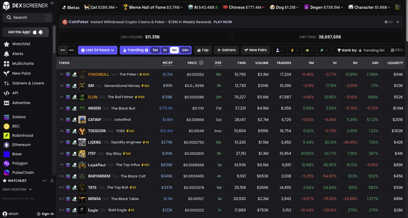Collapse the sidebar with the double-chevron icon
The width and height of the screenshot is (408, 218).
(x=52, y=3)
